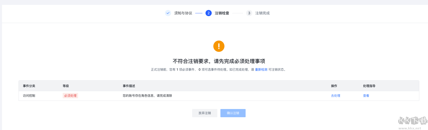Image resolution: width=428 pixels, height=130 pixels.
Task: Click the orange warning exclamation icon
Action: coord(219,46)
